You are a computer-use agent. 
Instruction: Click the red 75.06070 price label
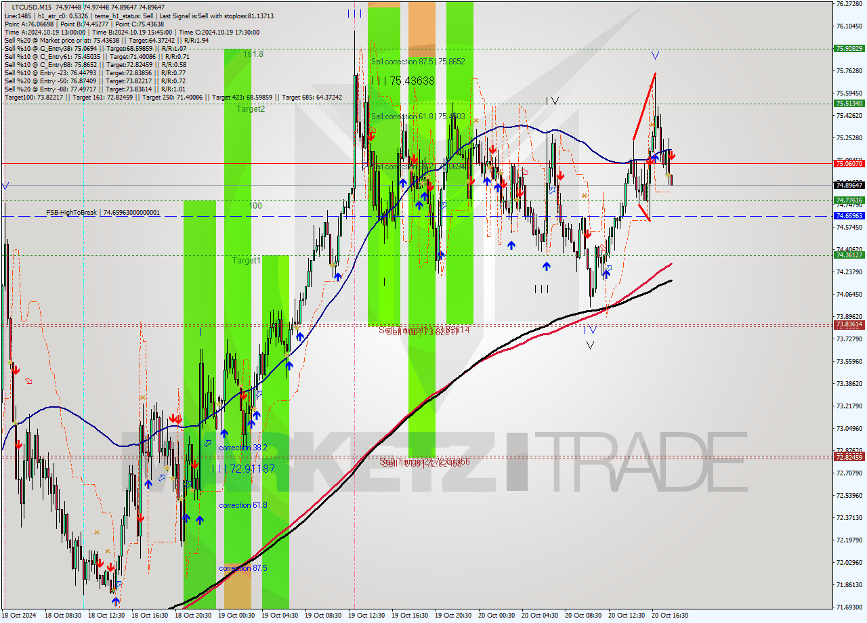tap(849, 163)
